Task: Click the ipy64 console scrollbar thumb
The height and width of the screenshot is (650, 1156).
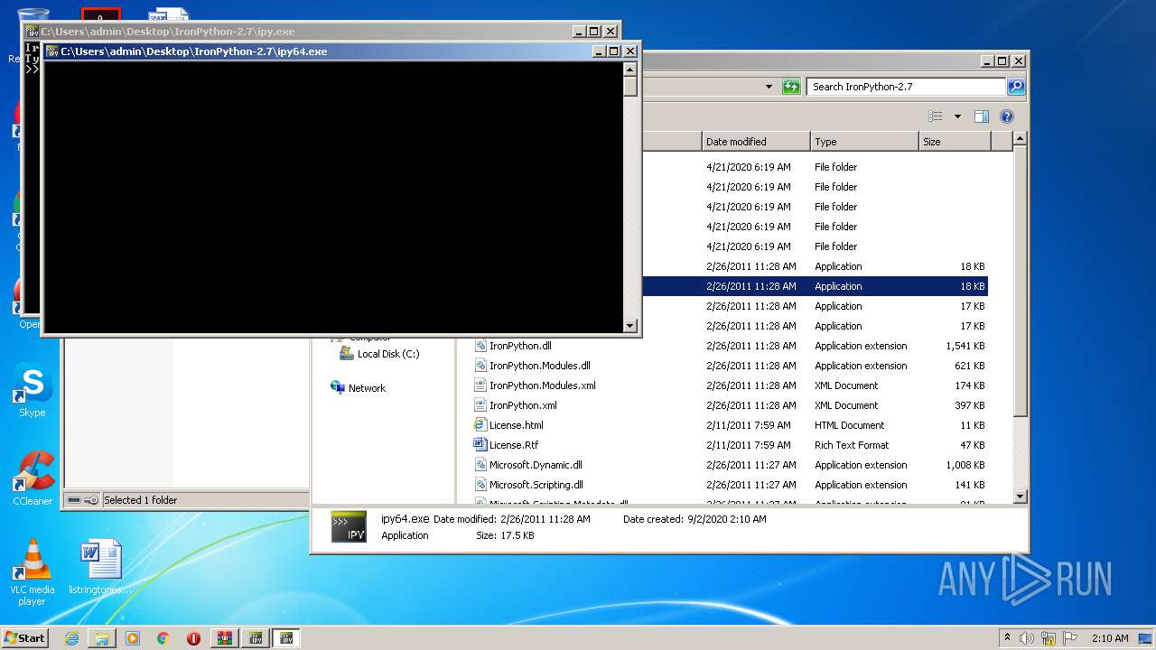Action: [x=630, y=87]
